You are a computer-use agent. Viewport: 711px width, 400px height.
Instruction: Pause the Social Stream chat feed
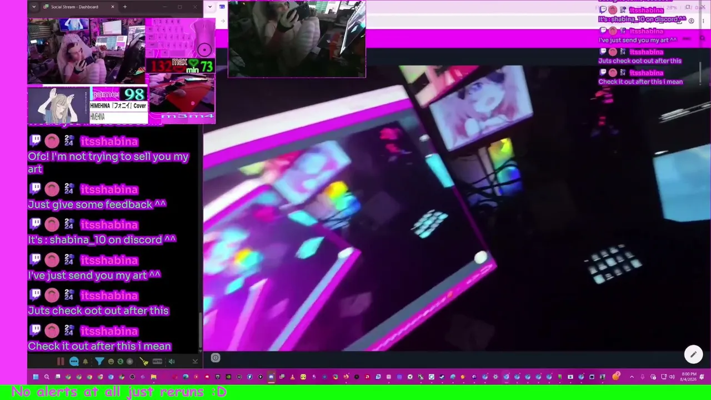pos(61,362)
